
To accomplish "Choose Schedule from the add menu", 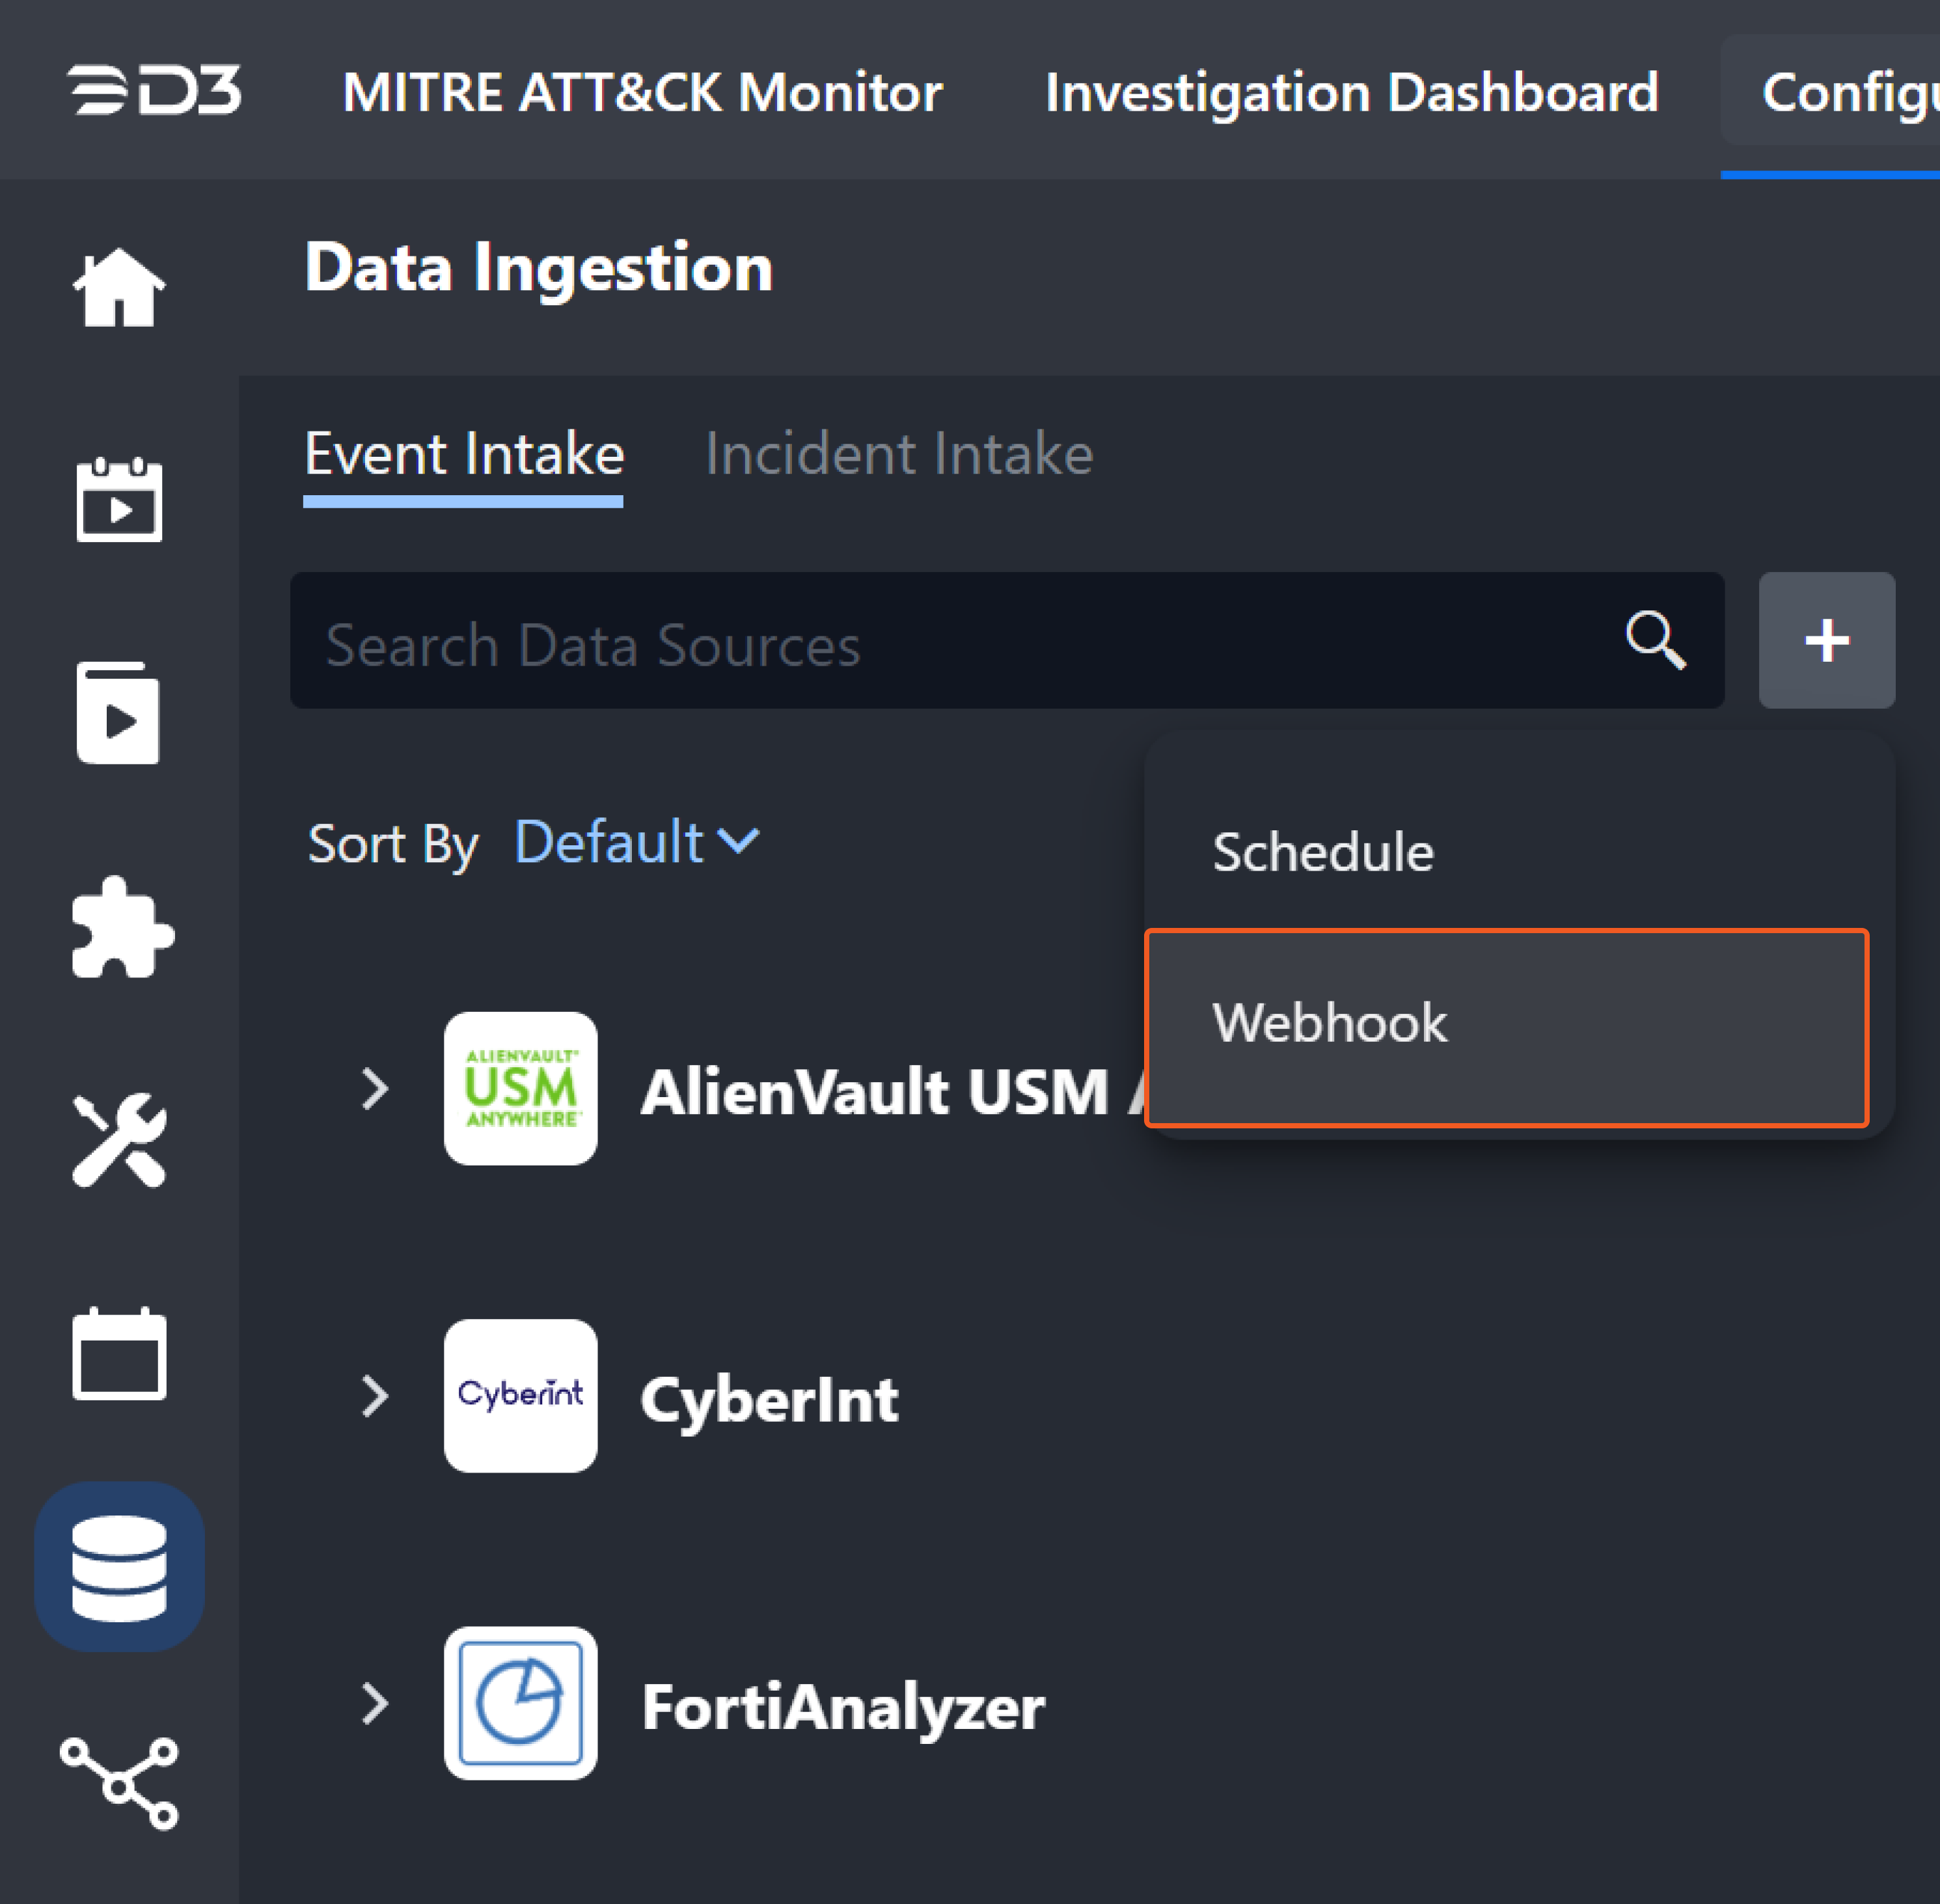I will click(1322, 852).
